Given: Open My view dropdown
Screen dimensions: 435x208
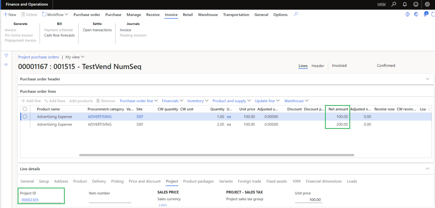Looking at the screenshot, I should point(75,57).
